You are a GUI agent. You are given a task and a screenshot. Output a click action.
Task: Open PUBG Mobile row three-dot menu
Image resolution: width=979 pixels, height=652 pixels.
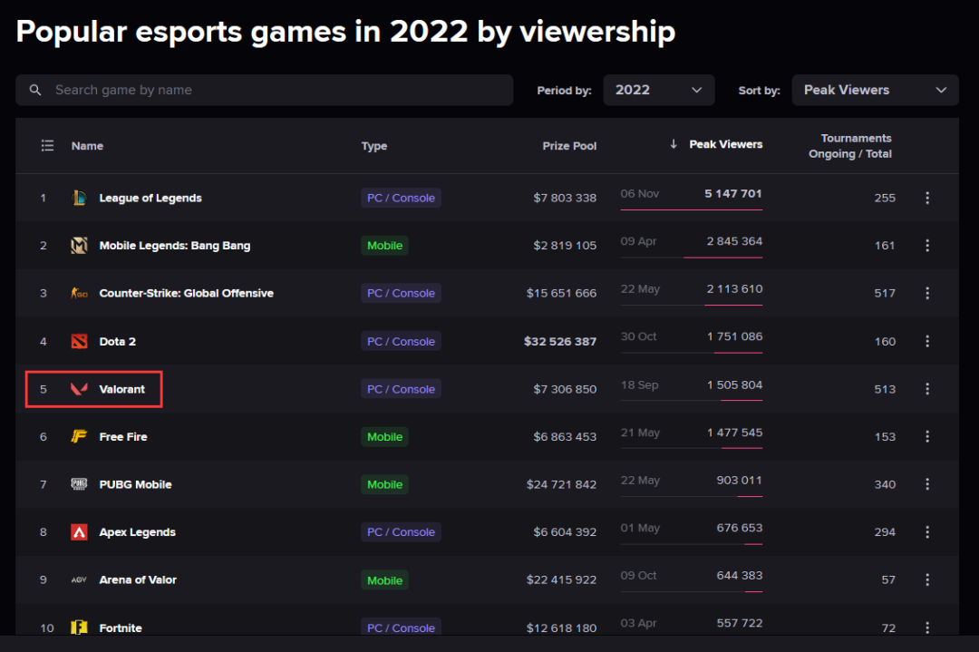click(927, 484)
